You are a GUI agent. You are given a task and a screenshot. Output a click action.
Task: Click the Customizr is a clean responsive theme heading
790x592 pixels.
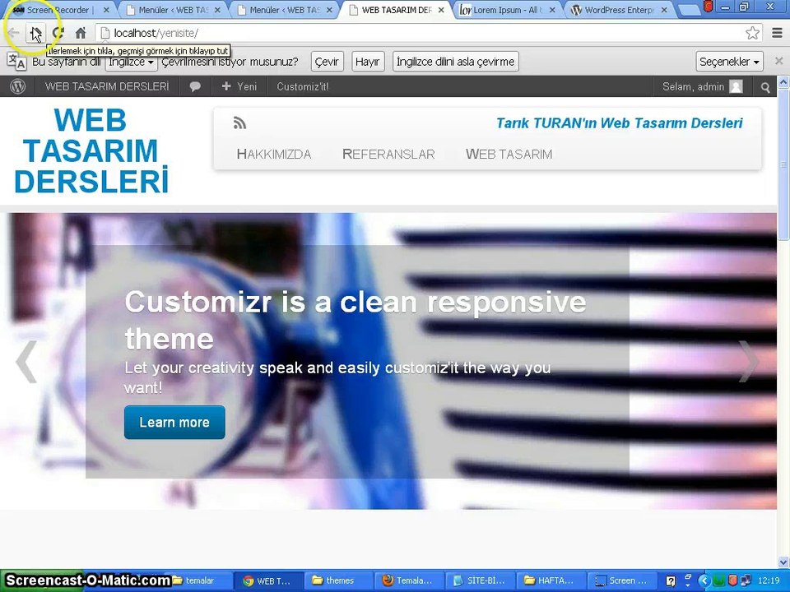click(355, 320)
